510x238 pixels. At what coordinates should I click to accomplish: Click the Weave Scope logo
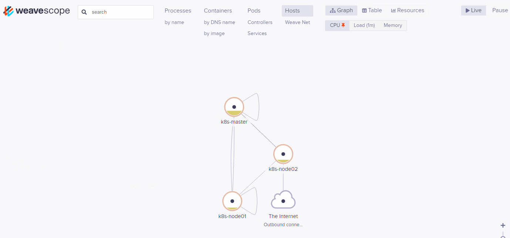(x=37, y=11)
